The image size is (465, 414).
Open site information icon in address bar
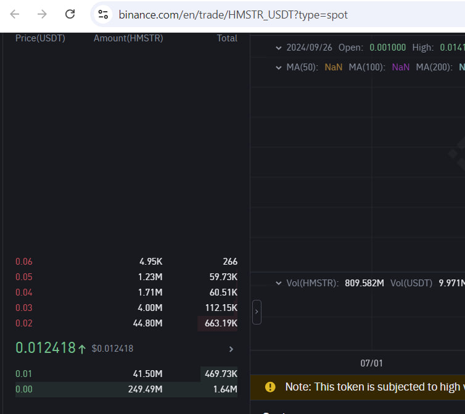click(x=103, y=14)
